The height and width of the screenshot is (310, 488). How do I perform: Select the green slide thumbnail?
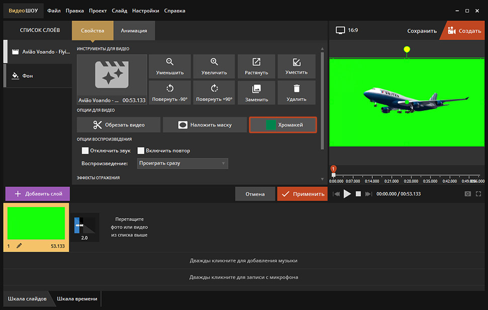click(x=36, y=223)
